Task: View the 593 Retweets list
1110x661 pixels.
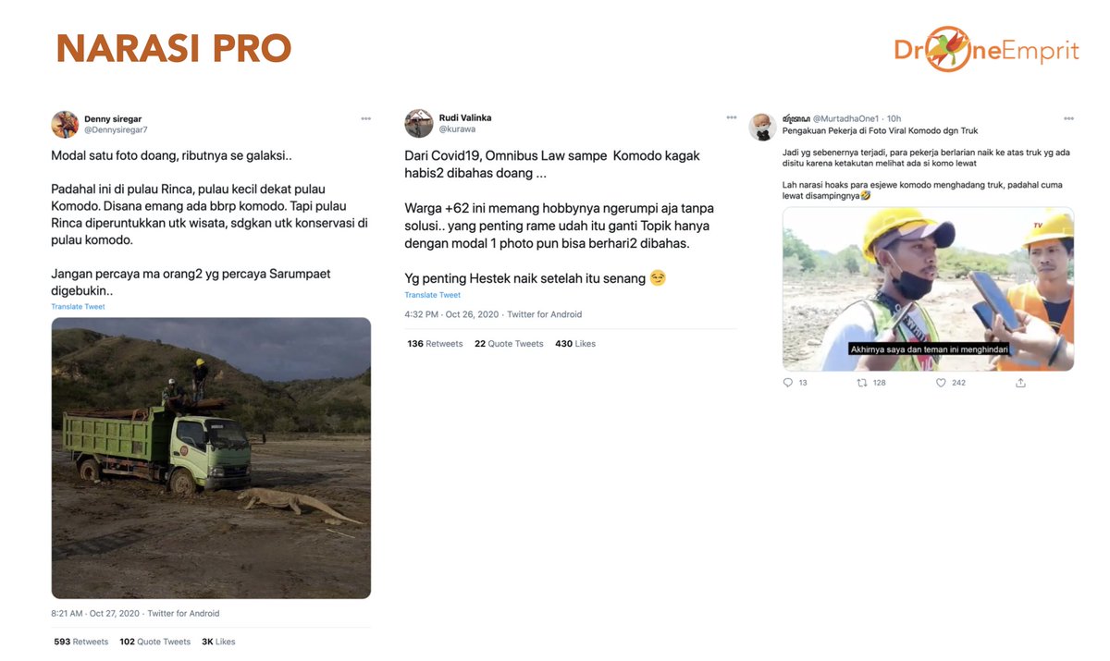Action: [x=80, y=642]
